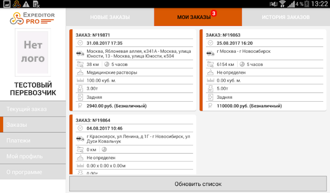Open Мой профиль section
Image resolution: width=330 pixels, height=193 pixels.
(33, 156)
